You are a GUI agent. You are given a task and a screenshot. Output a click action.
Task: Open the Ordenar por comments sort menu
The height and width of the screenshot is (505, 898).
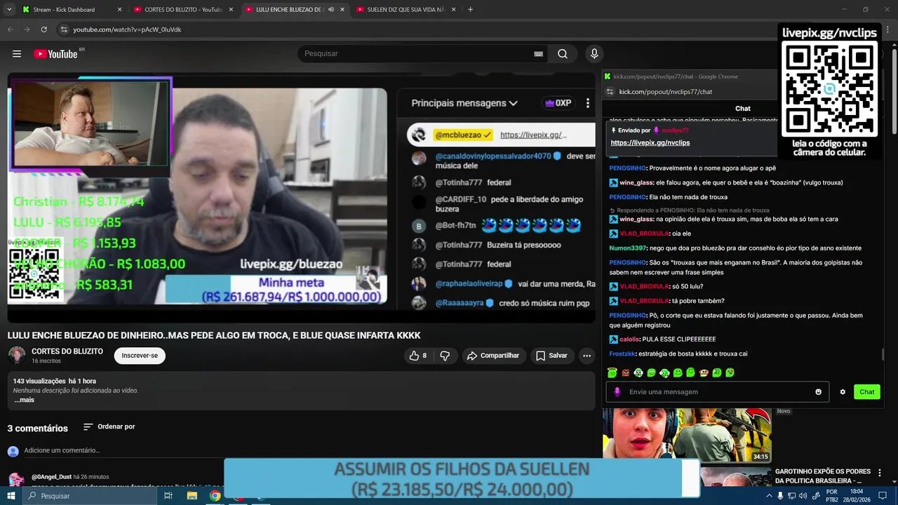coord(109,426)
